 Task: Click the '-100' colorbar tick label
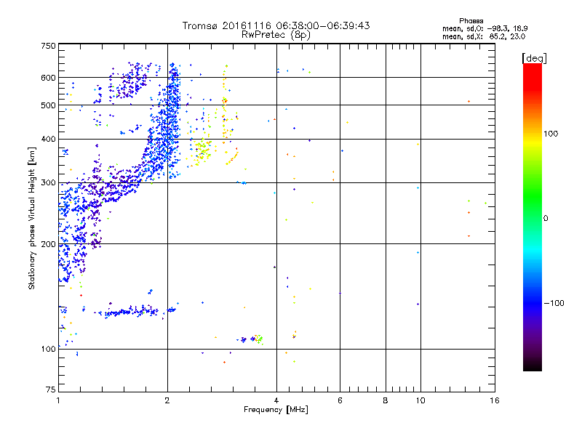554,303
